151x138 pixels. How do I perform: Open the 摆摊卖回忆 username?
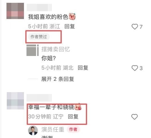click(55, 49)
